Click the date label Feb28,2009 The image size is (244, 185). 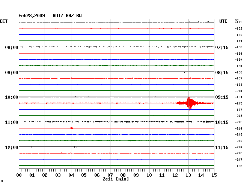click(x=32, y=16)
